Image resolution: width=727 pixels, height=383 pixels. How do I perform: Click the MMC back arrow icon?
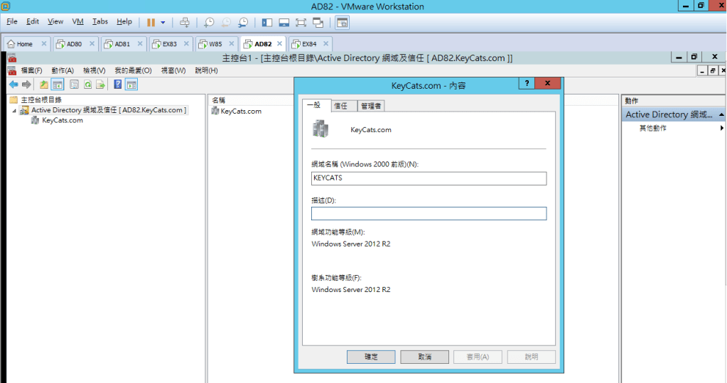coord(13,85)
